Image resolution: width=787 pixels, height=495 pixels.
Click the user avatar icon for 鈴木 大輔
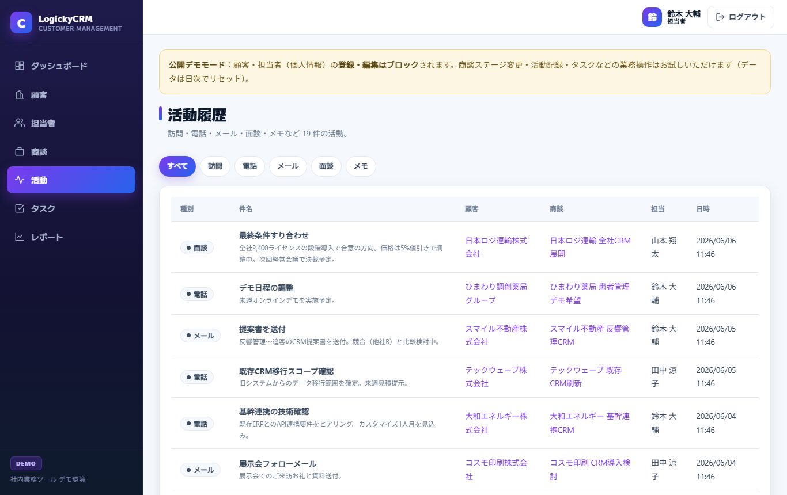point(652,17)
